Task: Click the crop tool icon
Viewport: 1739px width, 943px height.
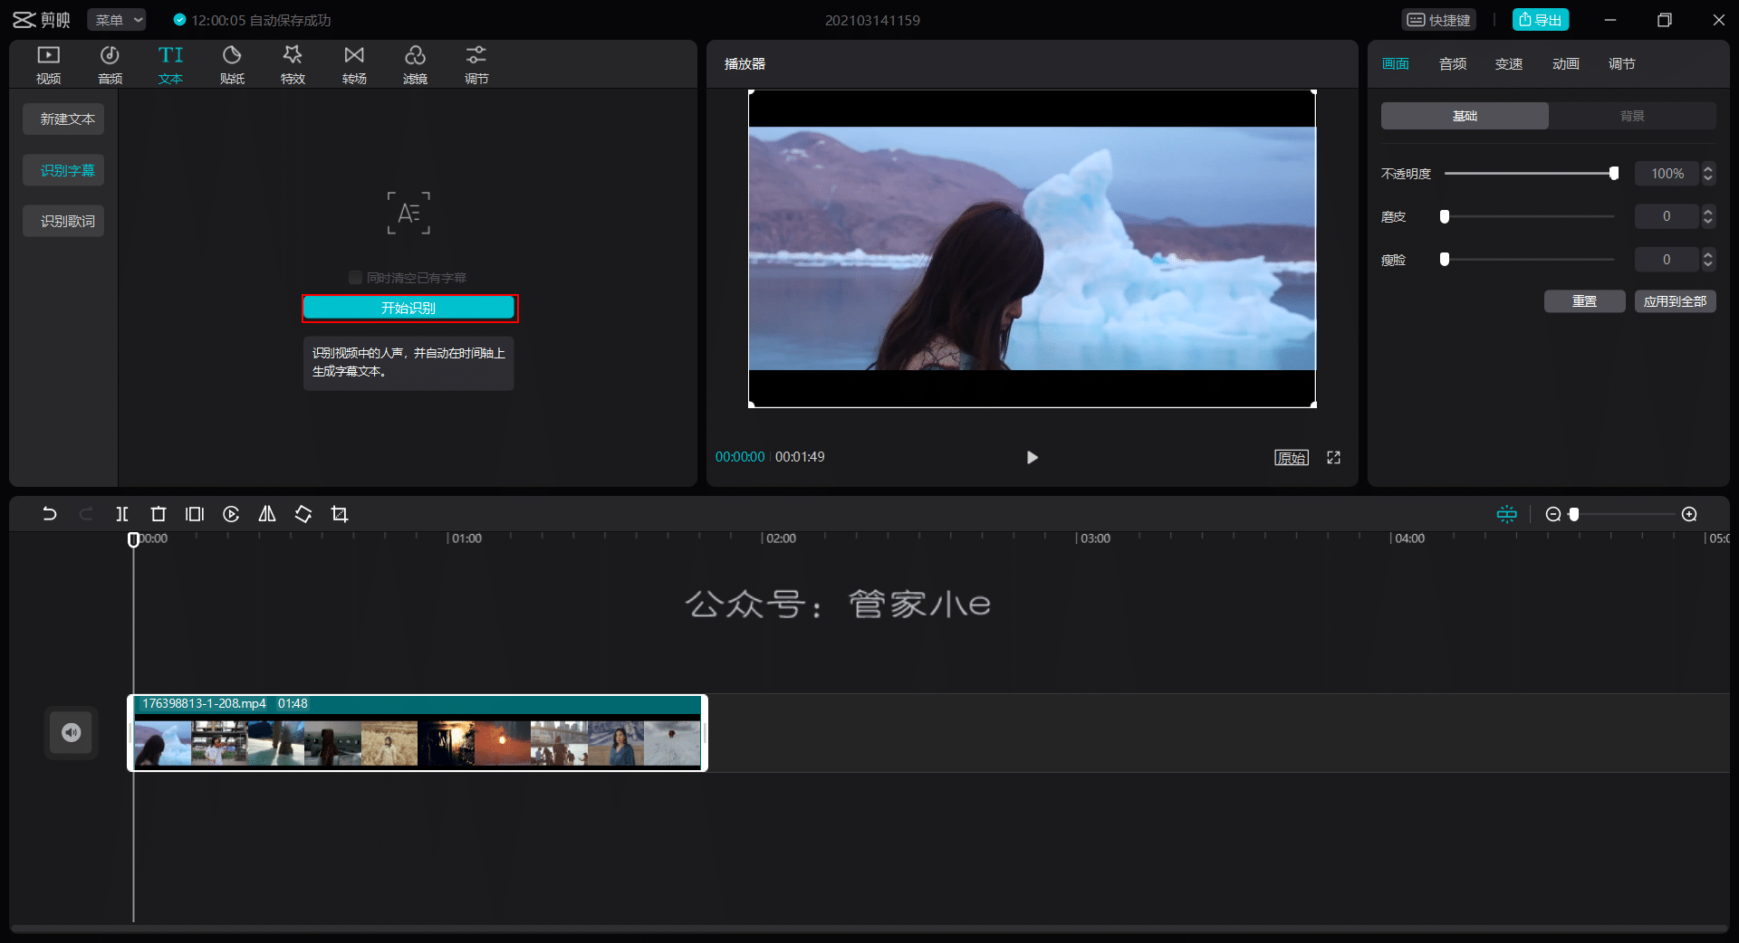Action: pyautogui.click(x=340, y=514)
